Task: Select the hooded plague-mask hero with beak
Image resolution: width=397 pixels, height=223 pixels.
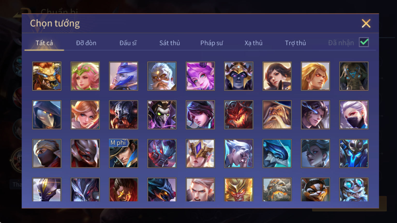Action: click(x=47, y=115)
